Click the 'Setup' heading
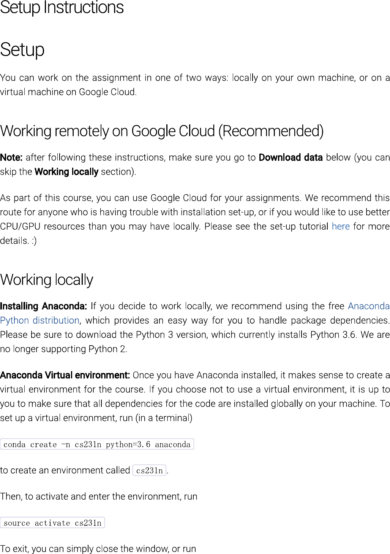Screen dimensions: 390x554 point(22,50)
